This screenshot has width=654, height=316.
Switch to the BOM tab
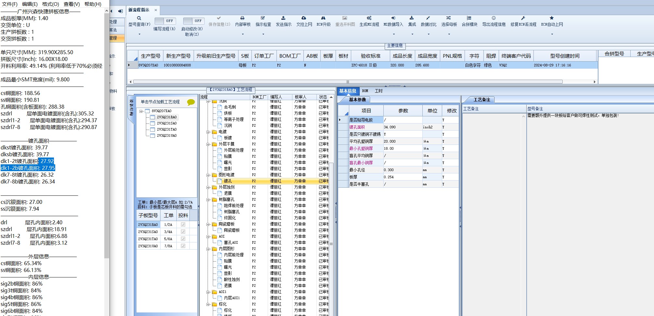point(365,91)
